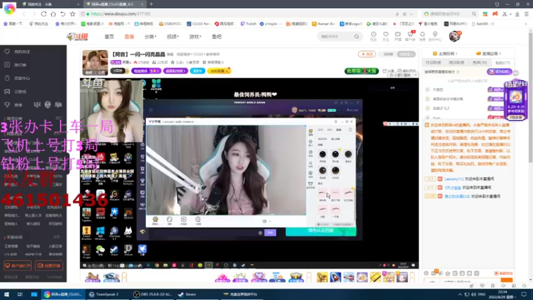
Task: Click the airplane gift icon in gift bar
Action: click(x=348, y=277)
